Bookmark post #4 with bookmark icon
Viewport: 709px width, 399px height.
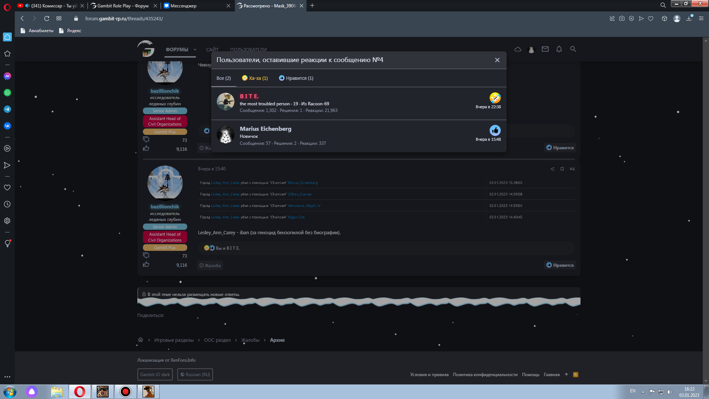pyautogui.click(x=562, y=169)
